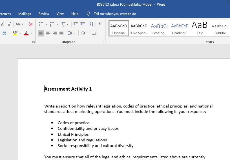Click Line and Paragraph Spacing icon
Screen dimensions: 230x160
(70, 33)
